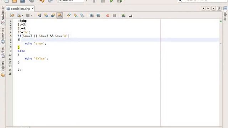Open the Services side panel
Image resolution: width=228 pixels, height=128 pixels.
(2, 36)
